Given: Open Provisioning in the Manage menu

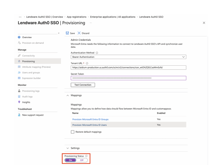Looking at the screenshot, I should coord(28,61).
